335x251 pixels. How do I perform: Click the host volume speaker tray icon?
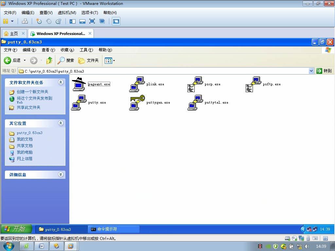point(307,246)
